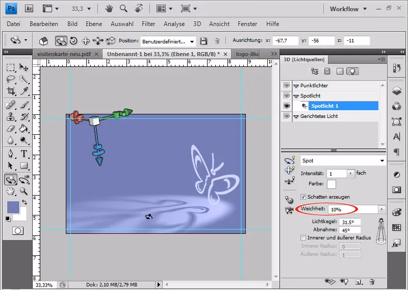Select the Paint Bucket tool

coord(24,129)
